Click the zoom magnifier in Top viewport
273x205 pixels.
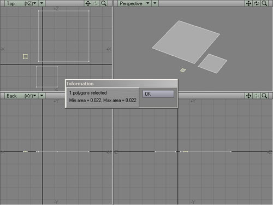click(x=104, y=3)
